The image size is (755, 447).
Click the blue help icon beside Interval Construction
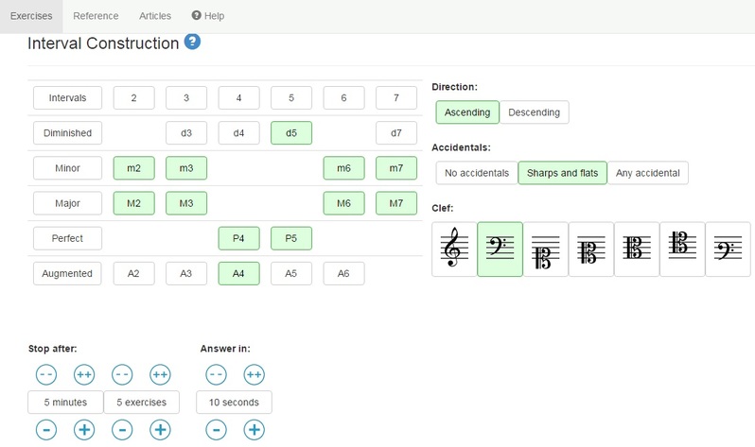click(x=192, y=43)
